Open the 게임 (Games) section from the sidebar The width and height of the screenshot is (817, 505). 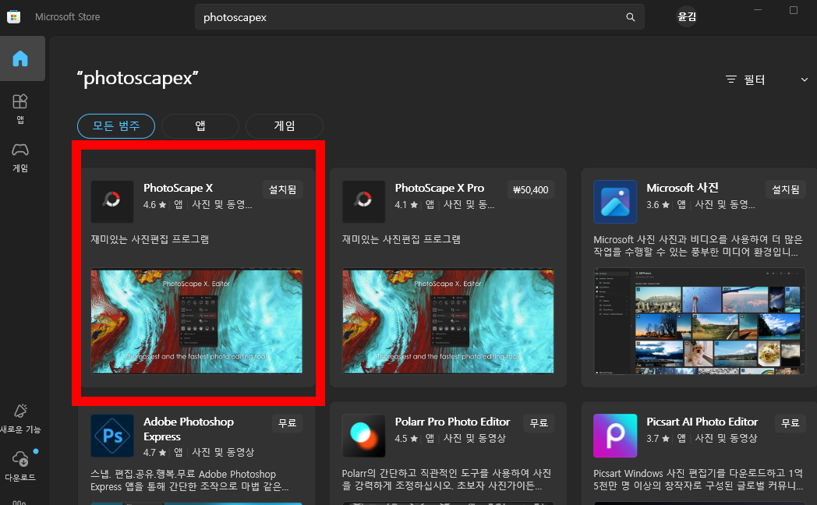(x=20, y=154)
